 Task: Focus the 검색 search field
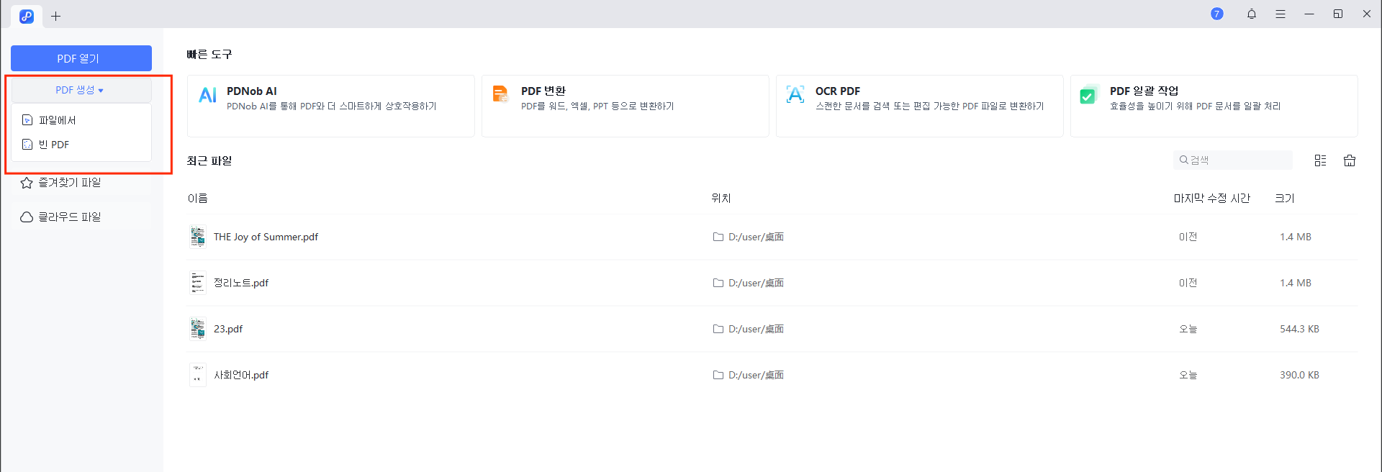[1233, 160]
